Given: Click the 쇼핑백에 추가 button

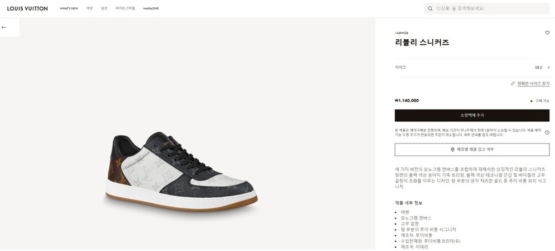Looking at the screenshot, I should click(x=472, y=115).
